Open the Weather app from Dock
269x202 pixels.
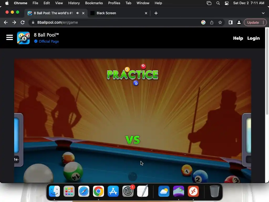click(164, 191)
